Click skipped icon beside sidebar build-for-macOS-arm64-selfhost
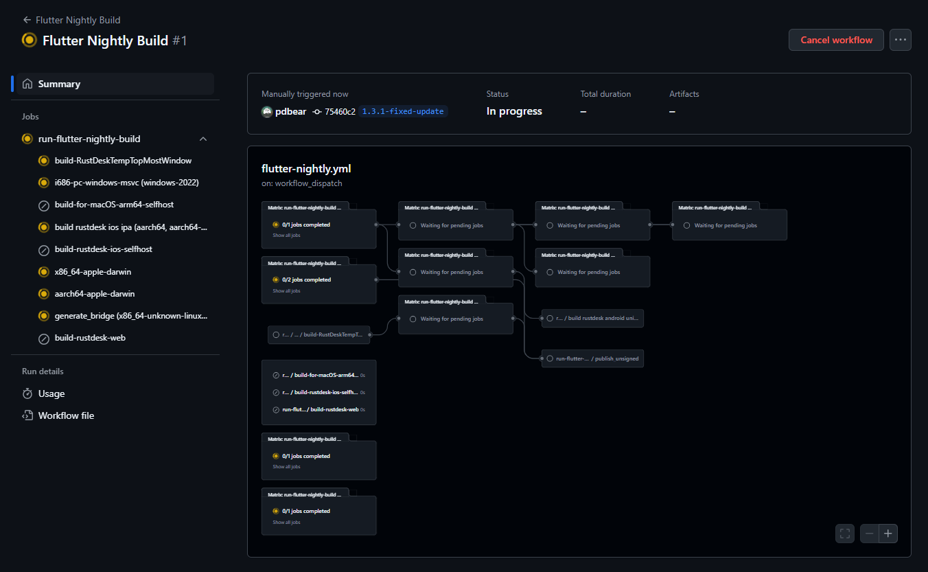 pyautogui.click(x=43, y=205)
